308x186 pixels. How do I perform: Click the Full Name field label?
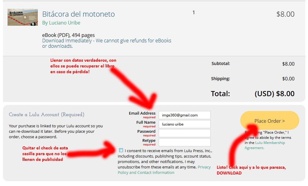point(146,122)
